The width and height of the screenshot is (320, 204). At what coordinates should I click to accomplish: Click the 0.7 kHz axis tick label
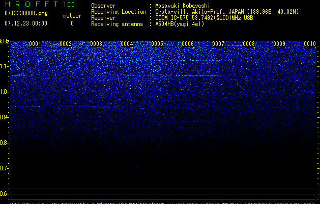pyautogui.click(x=4, y=168)
